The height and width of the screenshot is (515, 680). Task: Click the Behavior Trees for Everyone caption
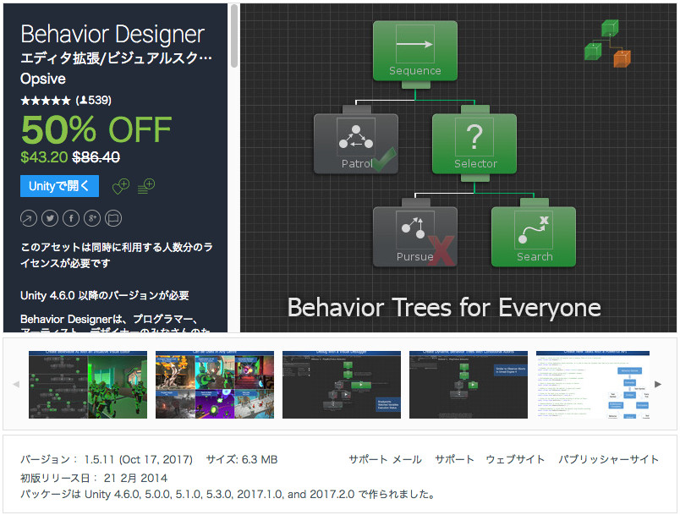[x=445, y=308]
